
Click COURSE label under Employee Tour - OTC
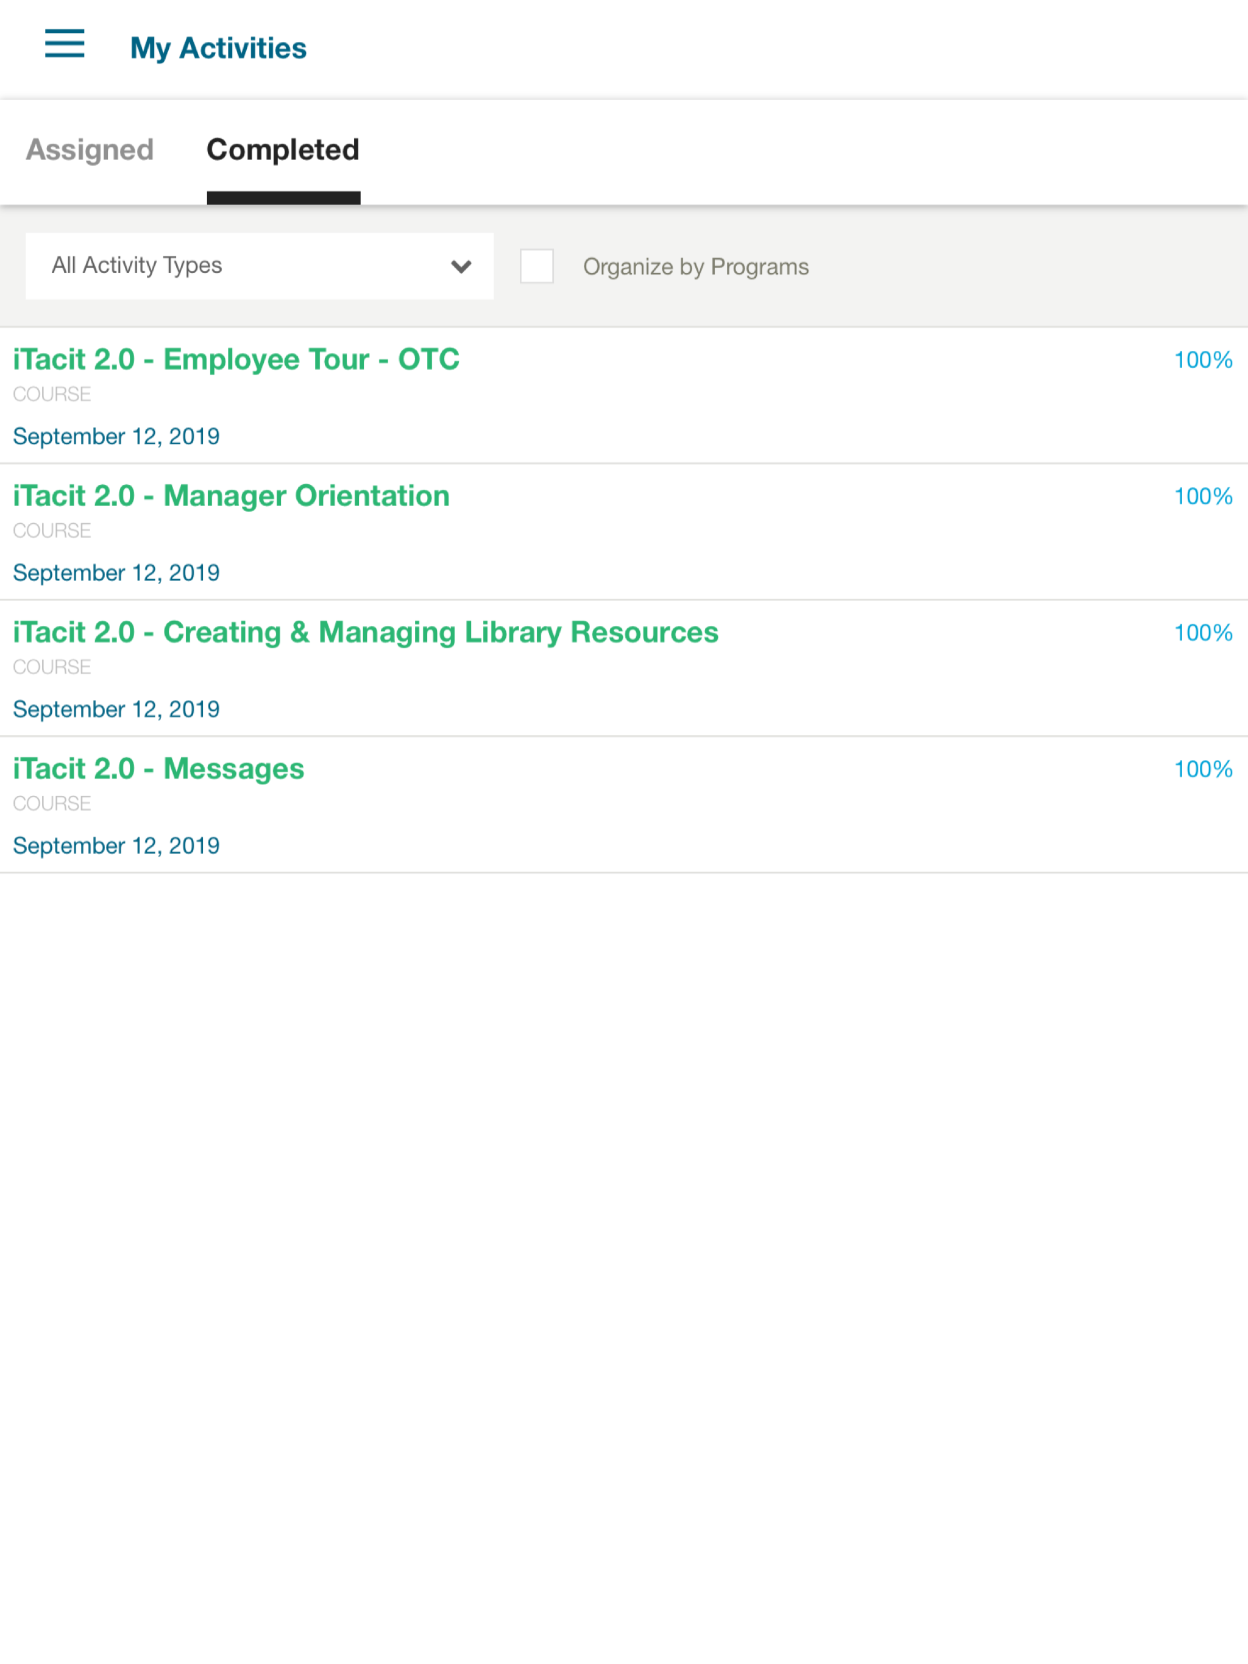click(x=52, y=394)
